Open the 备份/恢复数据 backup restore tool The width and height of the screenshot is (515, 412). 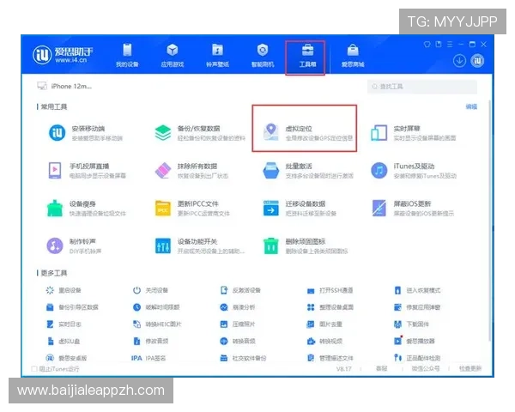click(x=200, y=133)
